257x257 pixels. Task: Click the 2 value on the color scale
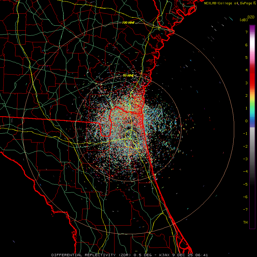[x=246, y=96]
